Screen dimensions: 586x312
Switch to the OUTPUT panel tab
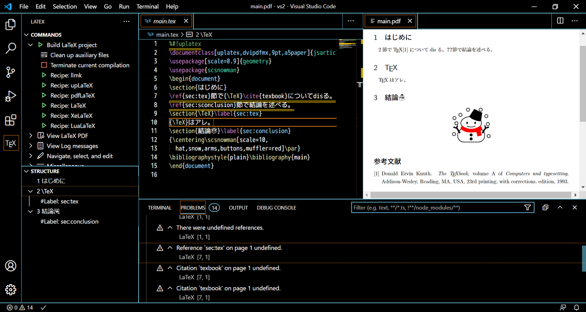[238, 208]
